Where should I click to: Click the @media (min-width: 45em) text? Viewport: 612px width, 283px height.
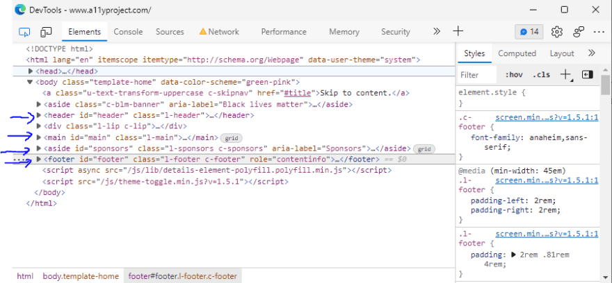click(x=512, y=171)
